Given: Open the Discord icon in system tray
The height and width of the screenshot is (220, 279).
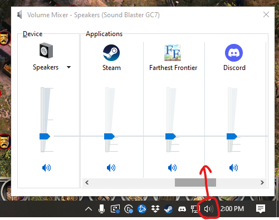Looking at the screenshot, I should tap(182, 209).
